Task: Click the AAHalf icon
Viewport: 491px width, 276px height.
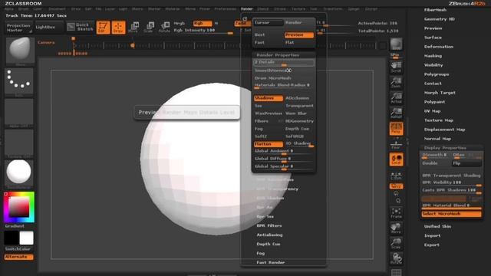Action: 396,113
